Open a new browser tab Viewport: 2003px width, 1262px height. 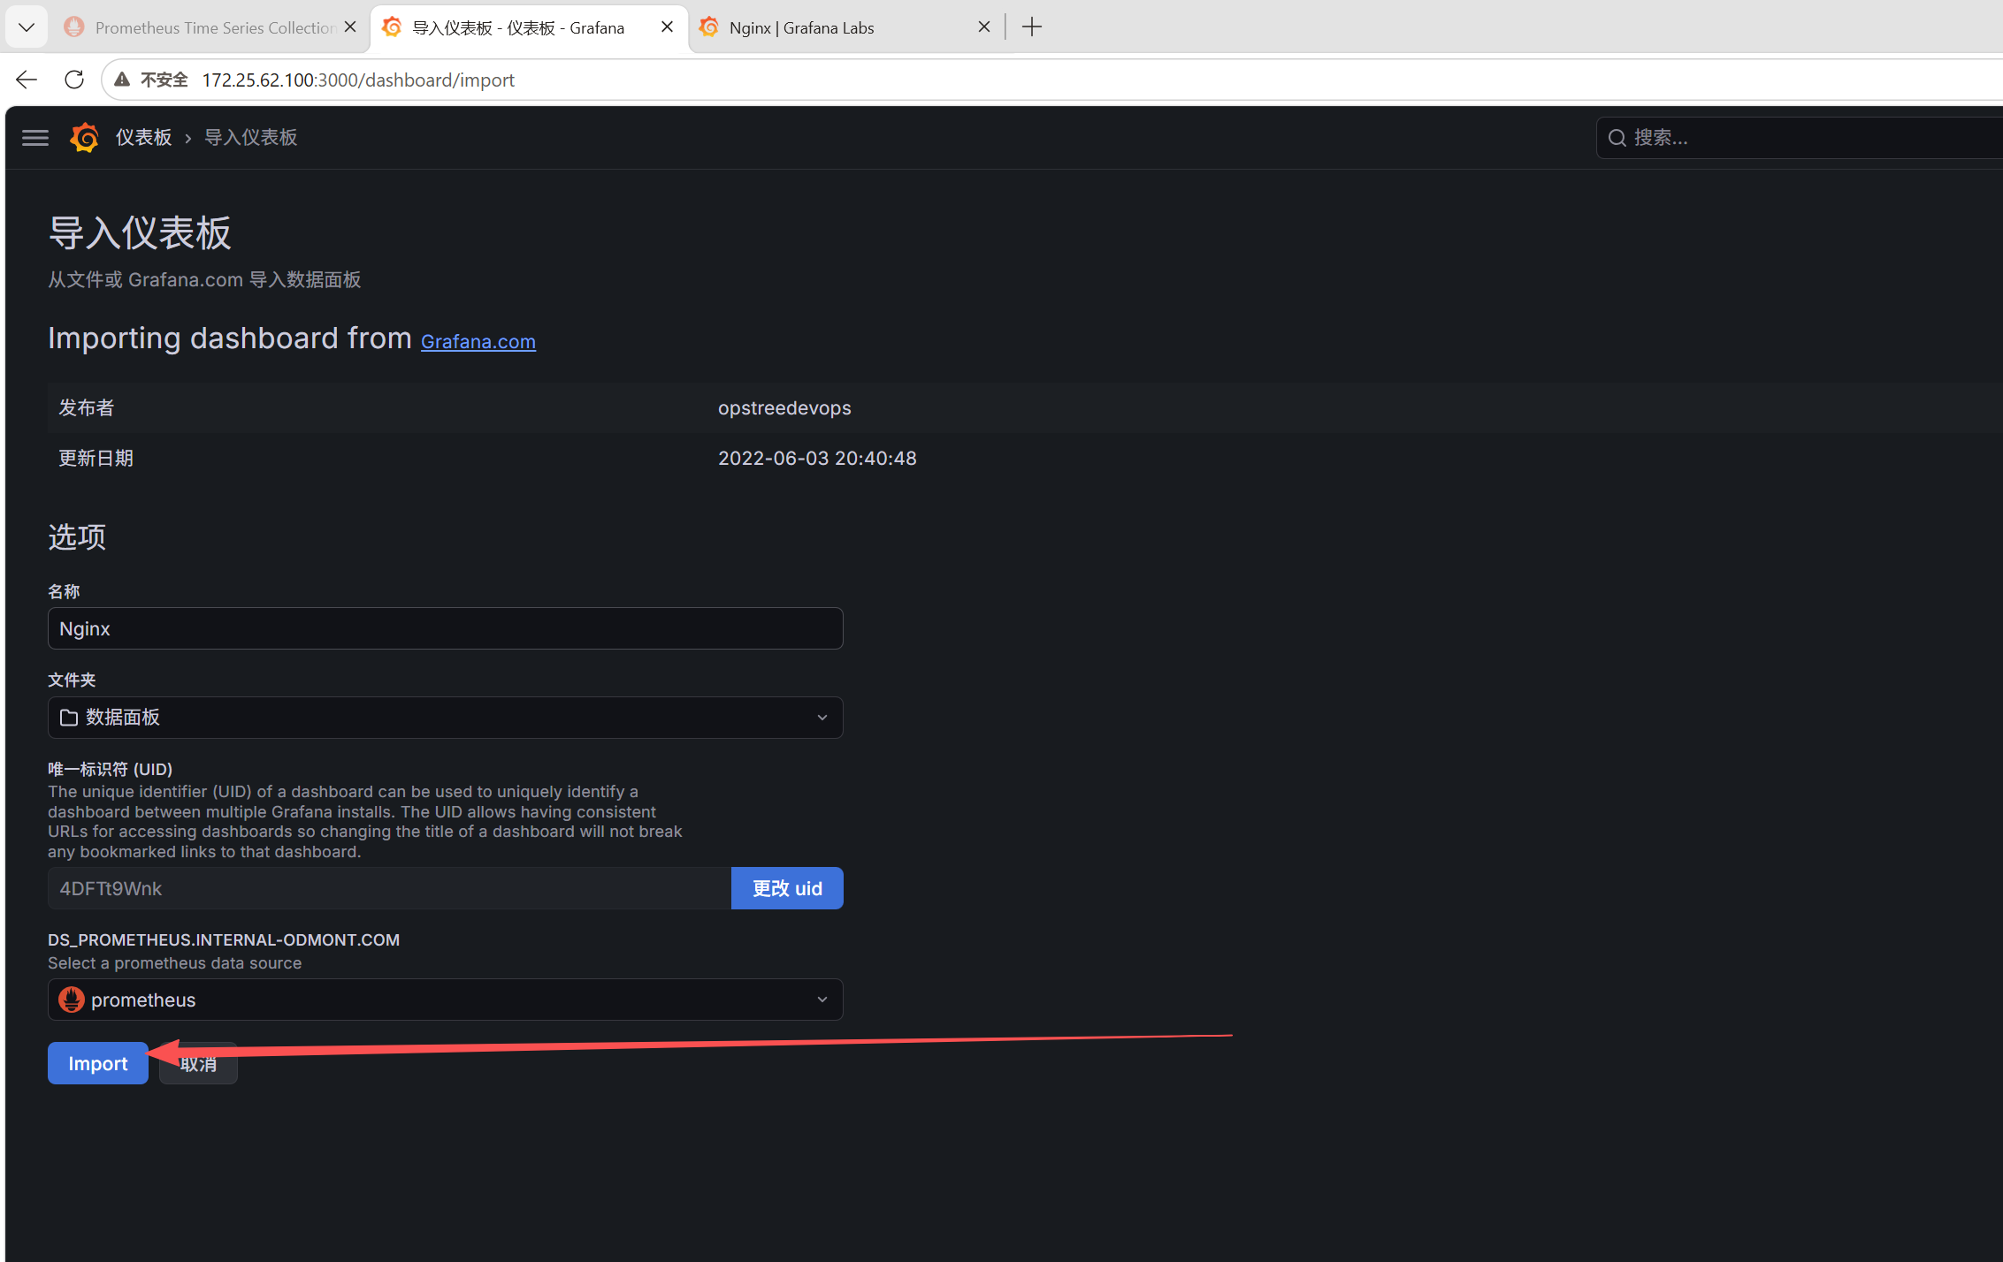coord(1032,27)
